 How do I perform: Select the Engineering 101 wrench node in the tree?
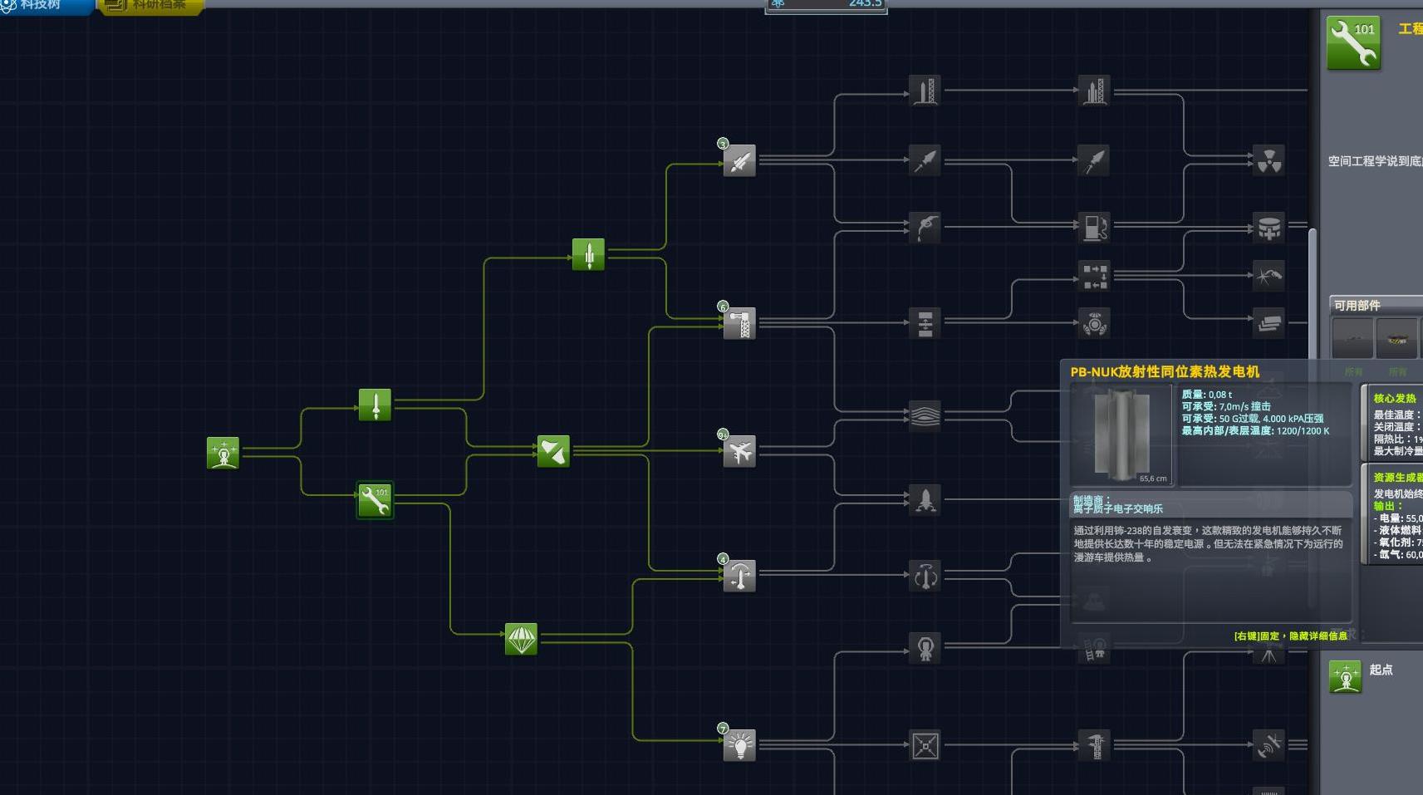click(x=375, y=500)
